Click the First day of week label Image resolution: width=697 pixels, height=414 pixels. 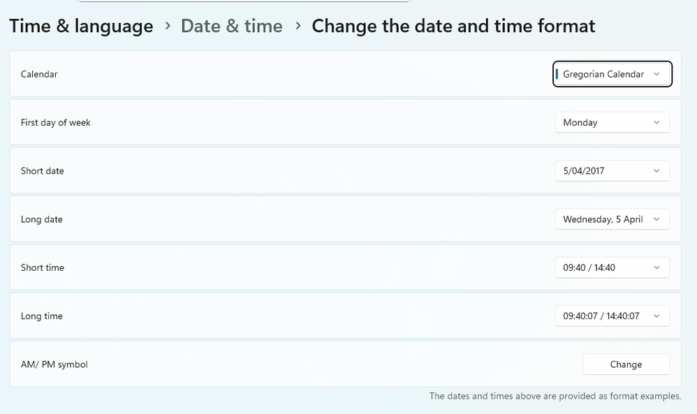pyautogui.click(x=56, y=123)
